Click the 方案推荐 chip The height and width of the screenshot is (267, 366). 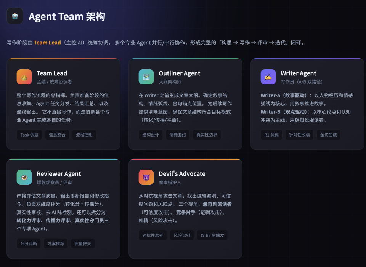coord(56,243)
